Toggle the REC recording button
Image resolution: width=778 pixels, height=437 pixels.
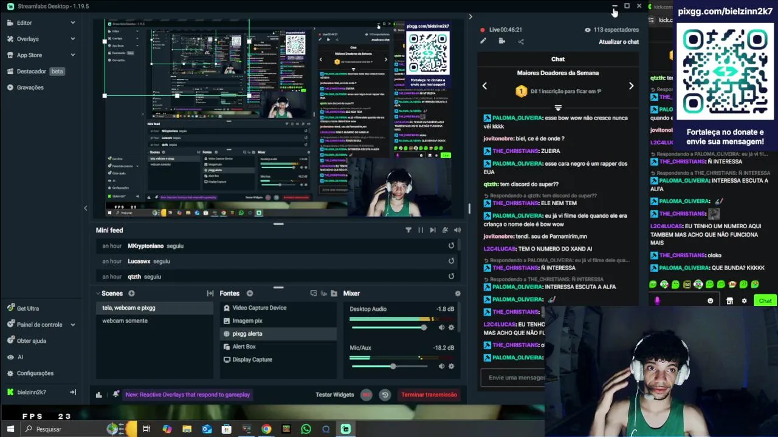coord(367,395)
